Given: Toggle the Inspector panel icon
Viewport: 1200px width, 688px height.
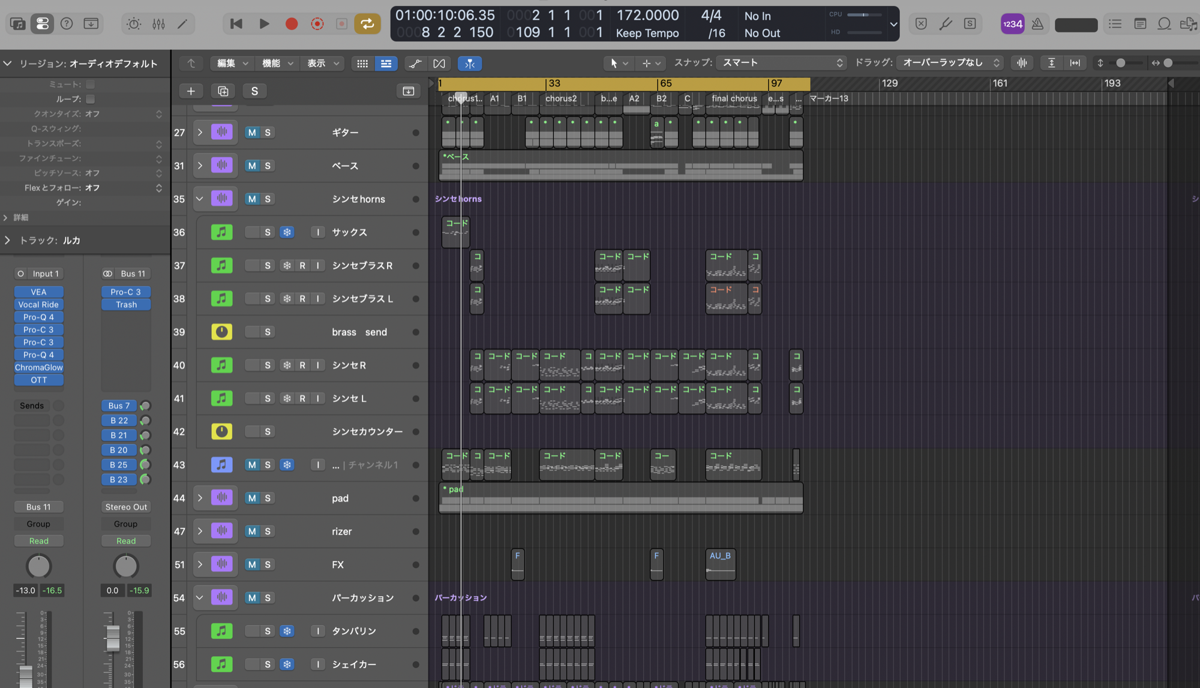Looking at the screenshot, I should tap(43, 24).
